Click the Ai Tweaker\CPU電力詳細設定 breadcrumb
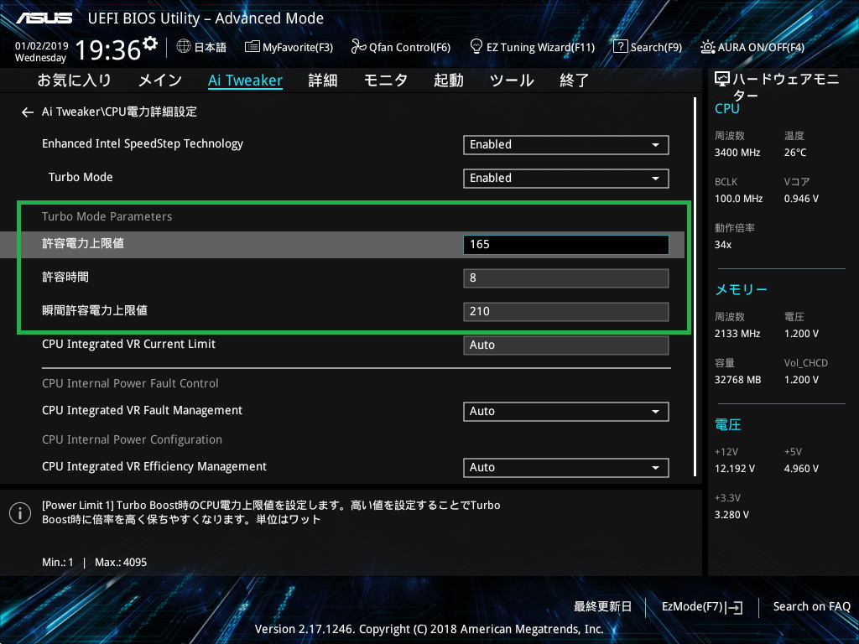The image size is (859, 644). (x=119, y=112)
